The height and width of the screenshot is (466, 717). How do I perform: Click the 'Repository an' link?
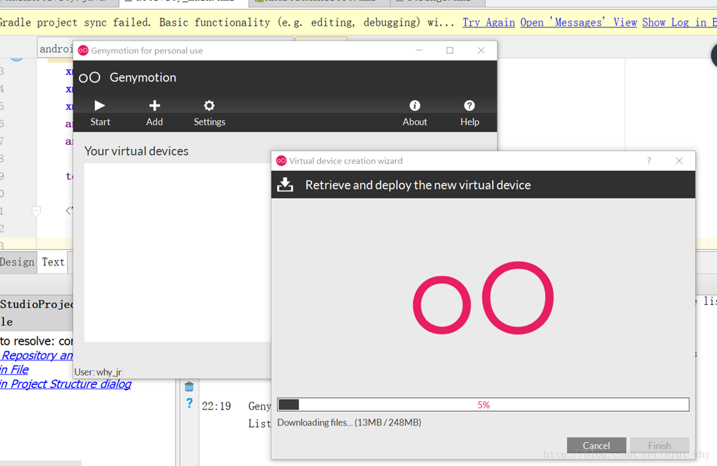(37, 355)
